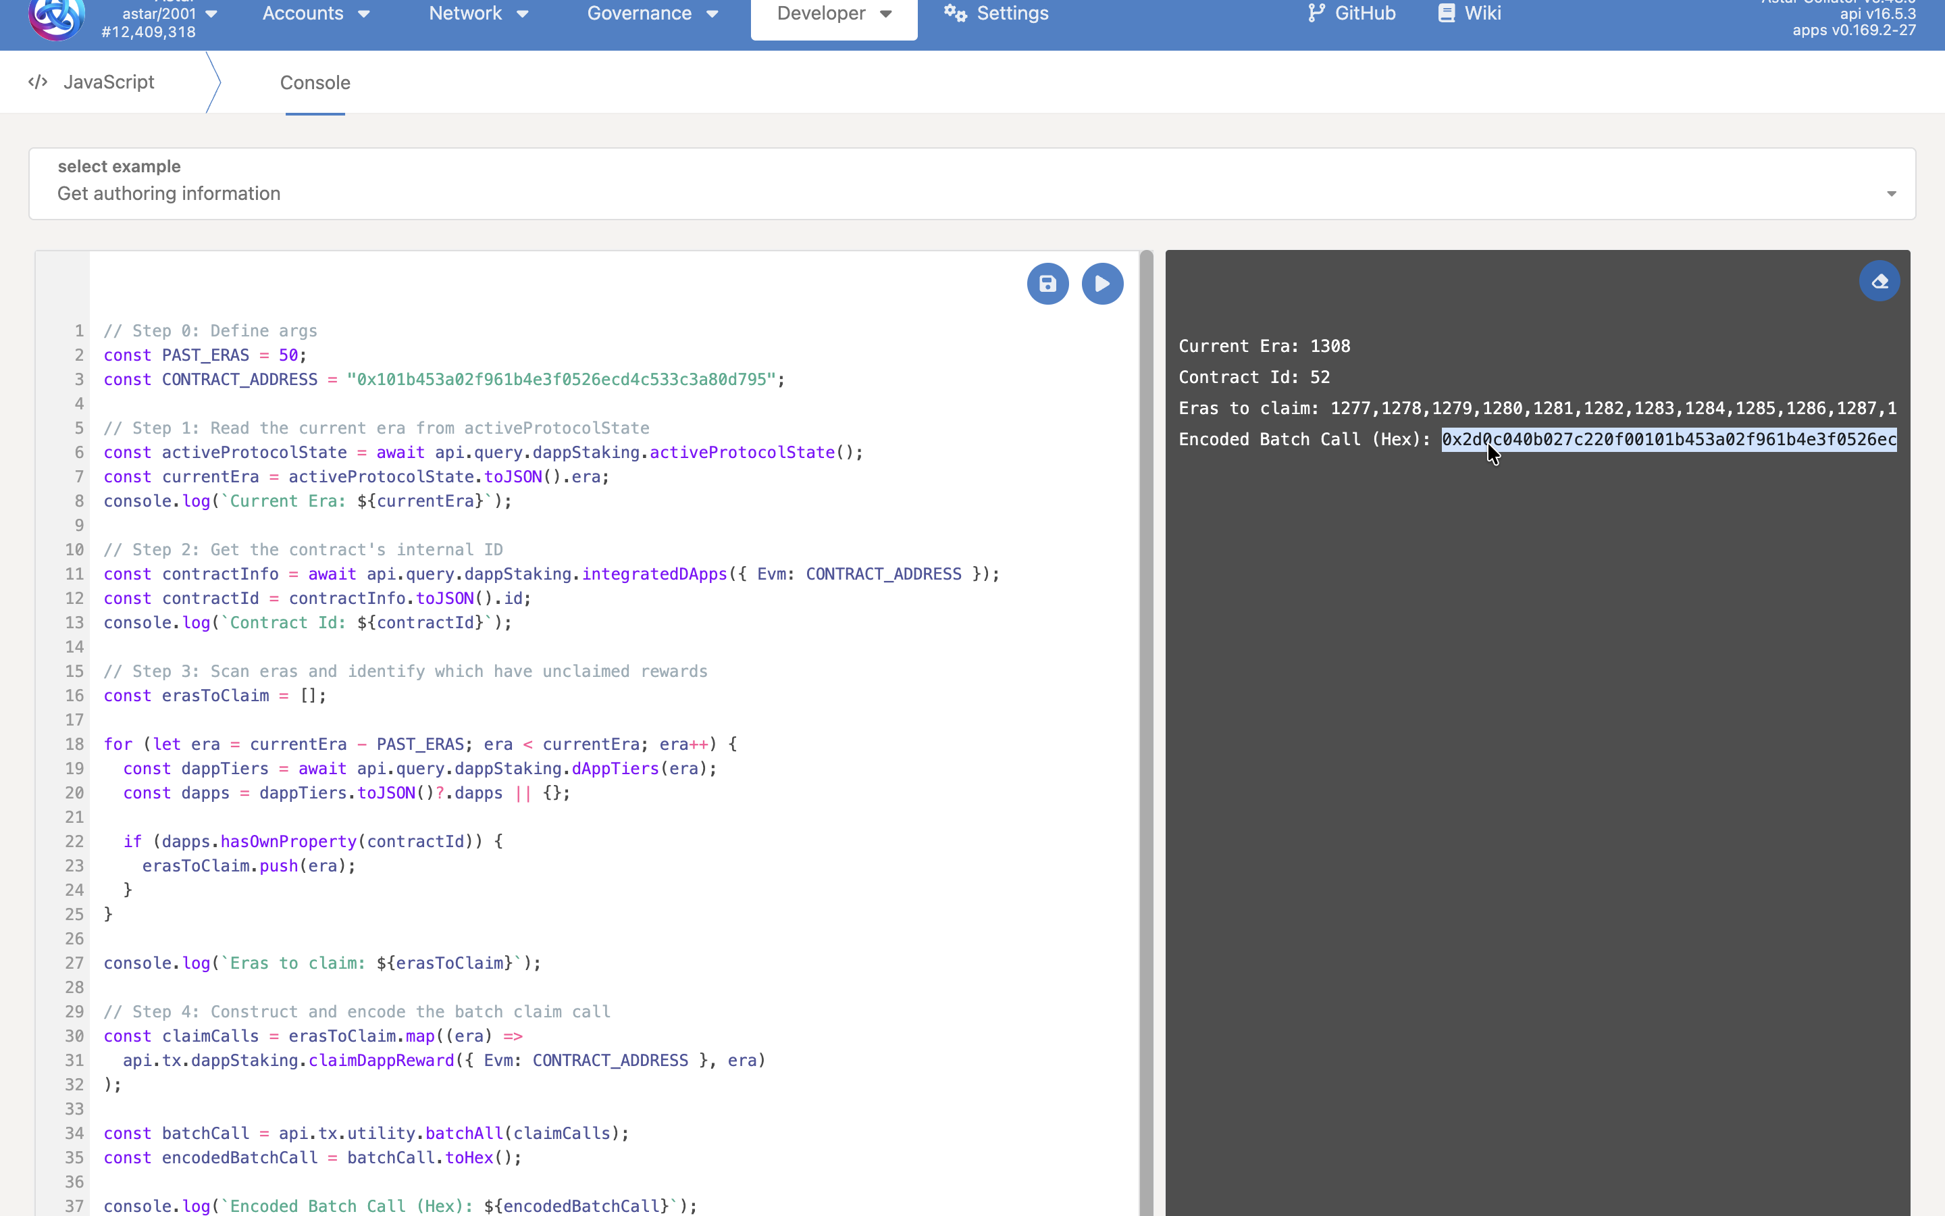1945x1216 pixels.
Task: Run the code with play button
Action: [1102, 284]
